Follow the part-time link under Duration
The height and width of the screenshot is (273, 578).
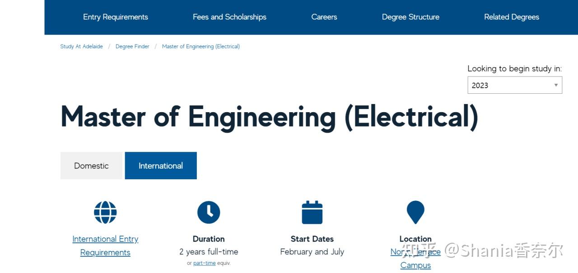click(205, 264)
